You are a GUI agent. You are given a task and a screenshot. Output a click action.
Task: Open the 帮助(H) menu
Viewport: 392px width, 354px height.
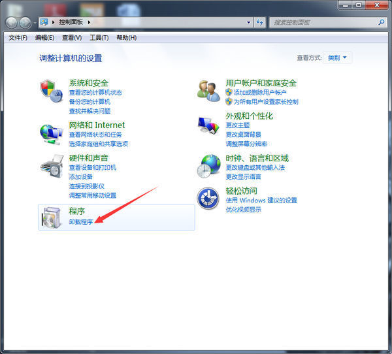pos(127,38)
